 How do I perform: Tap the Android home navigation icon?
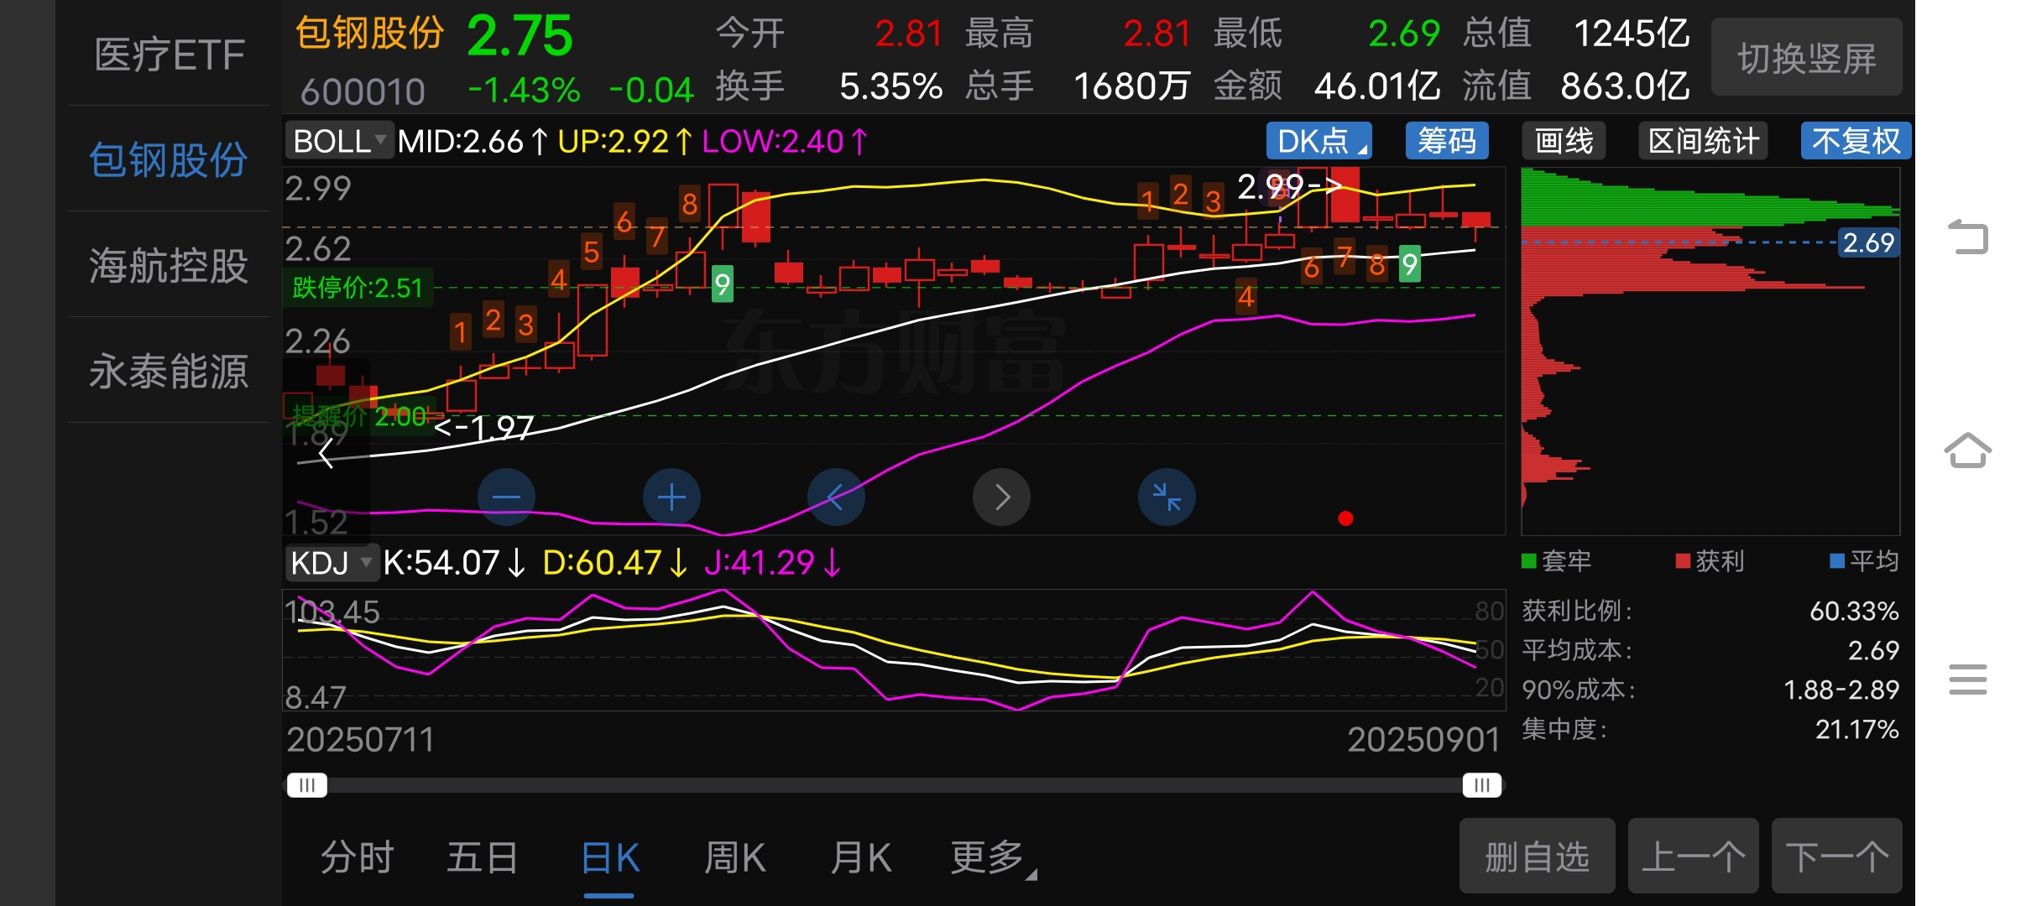[1968, 450]
